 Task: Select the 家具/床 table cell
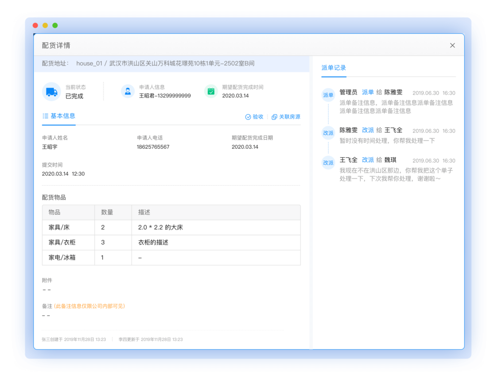(68, 227)
